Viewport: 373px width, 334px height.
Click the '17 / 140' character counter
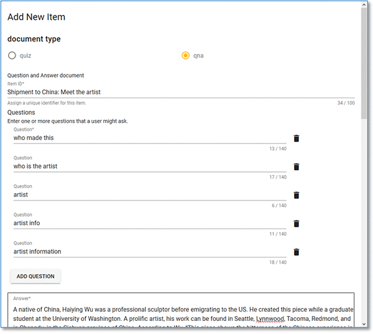click(278, 177)
